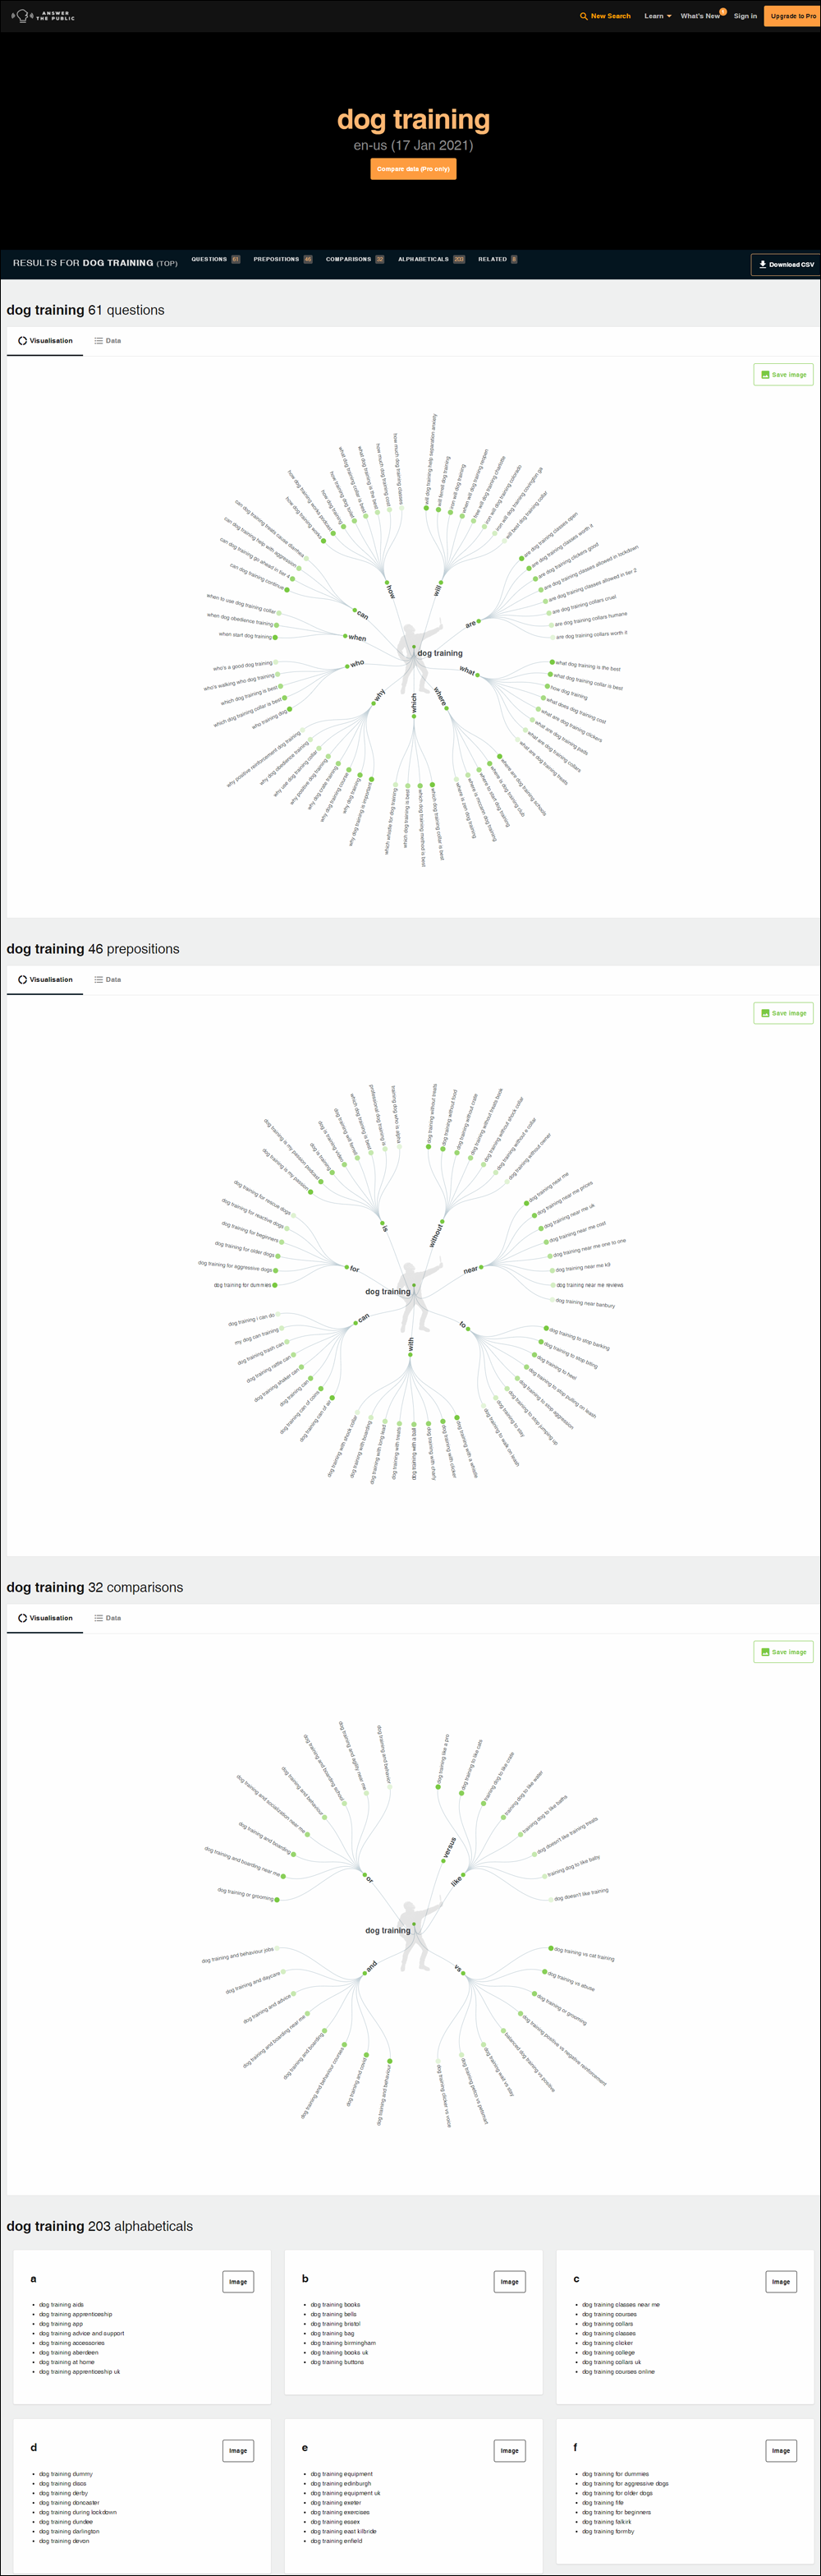Open the Learn dropdown menu
This screenshot has width=821, height=2576.
click(657, 16)
